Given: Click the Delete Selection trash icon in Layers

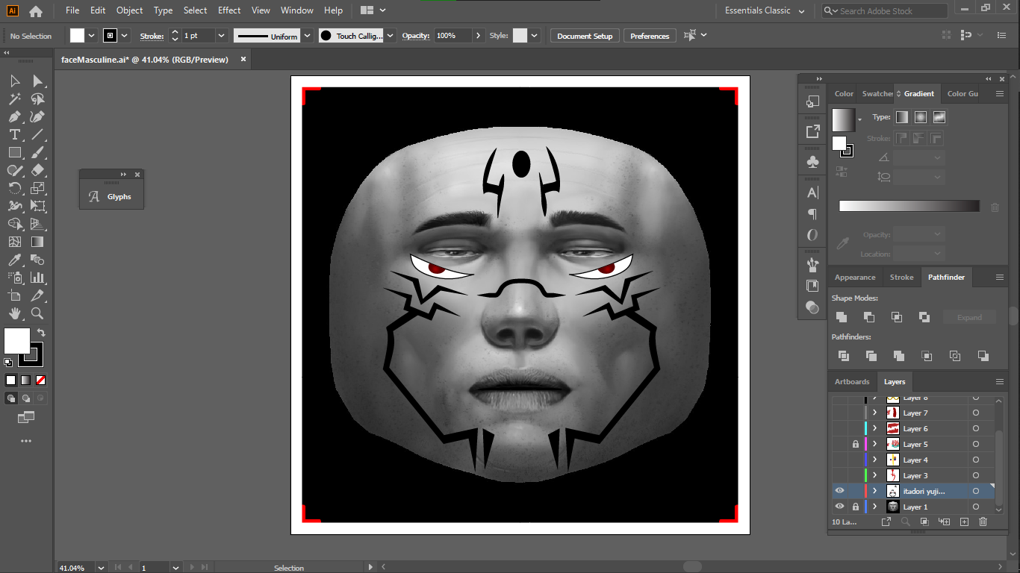Looking at the screenshot, I should pyautogui.click(x=983, y=522).
